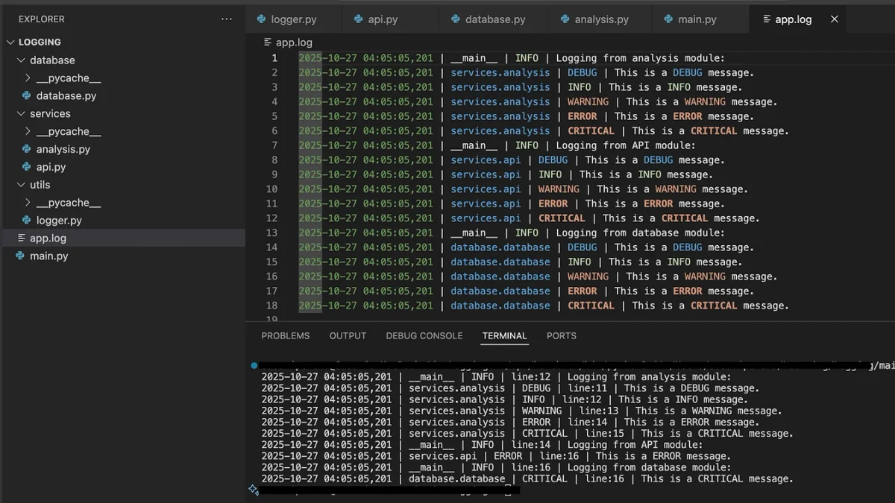
Task: Collapse the services folder
Action: coord(21,113)
